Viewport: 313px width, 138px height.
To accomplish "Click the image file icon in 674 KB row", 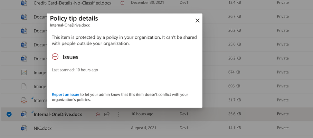I will (x=24, y=72).
